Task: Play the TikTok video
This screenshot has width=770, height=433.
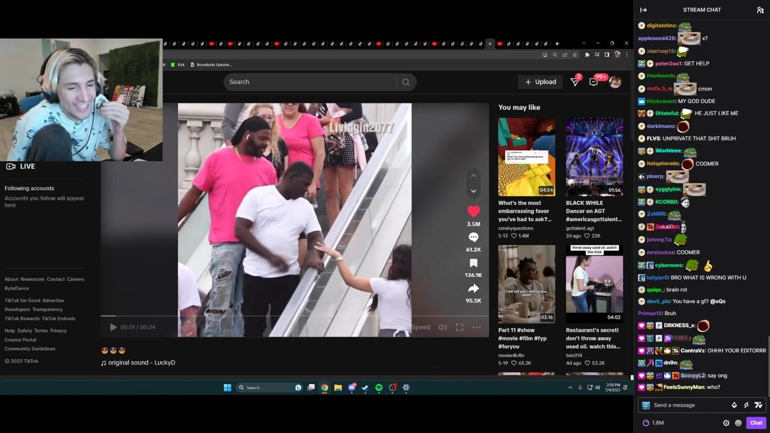Action: pyautogui.click(x=113, y=327)
